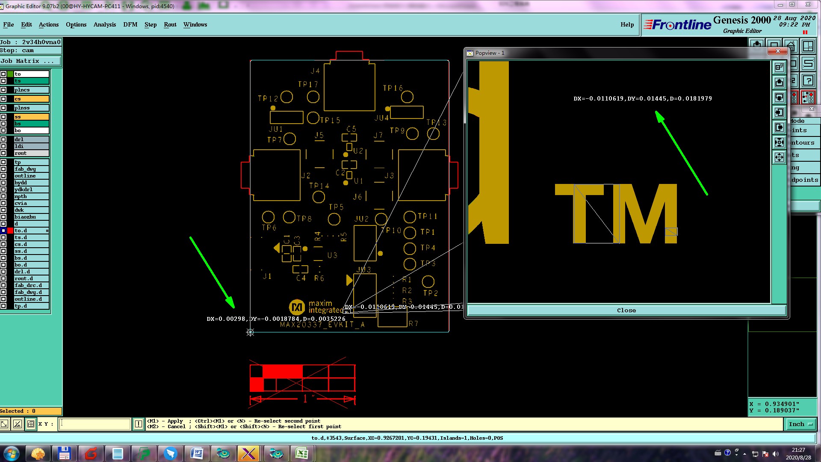Toggle the checkbox for layer to.d

pyautogui.click(x=3, y=231)
